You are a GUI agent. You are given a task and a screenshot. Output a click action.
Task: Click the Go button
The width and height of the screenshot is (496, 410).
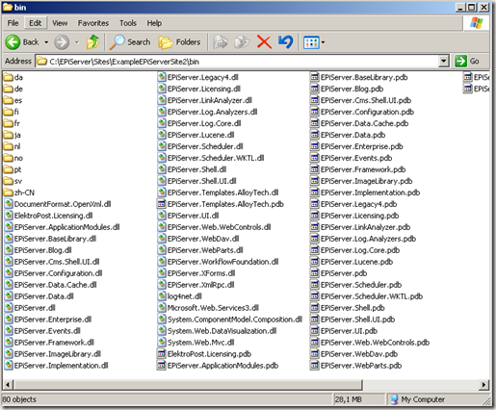tap(468, 61)
